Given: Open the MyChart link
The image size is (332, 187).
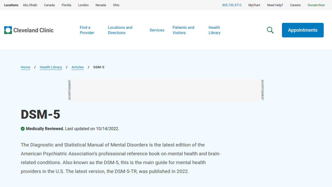Looking at the screenshot, I should pos(254,5).
